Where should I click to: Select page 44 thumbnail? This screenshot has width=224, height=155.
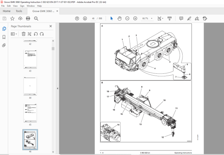pos(30,86)
